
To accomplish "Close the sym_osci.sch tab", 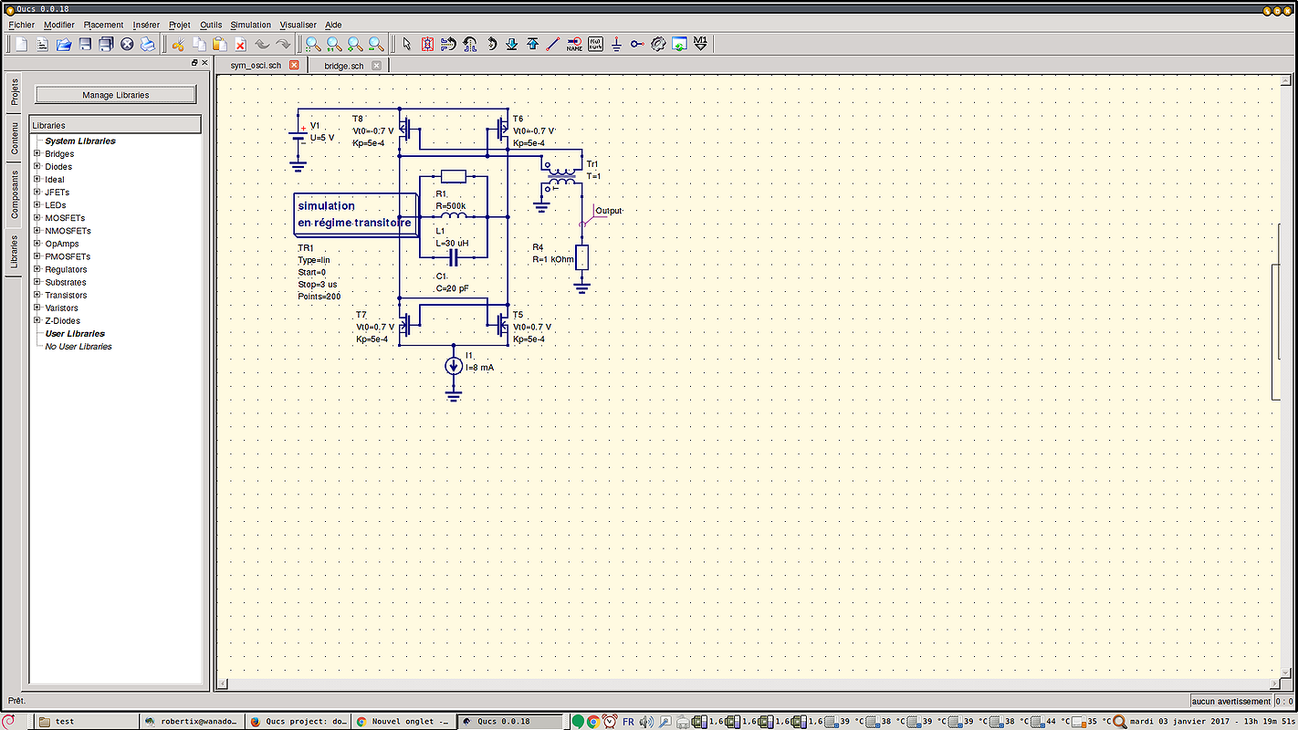I will pyautogui.click(x=294, y=66).
